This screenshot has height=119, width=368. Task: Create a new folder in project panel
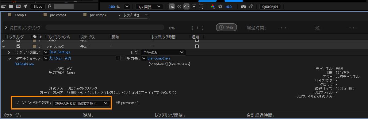[11, 6]
